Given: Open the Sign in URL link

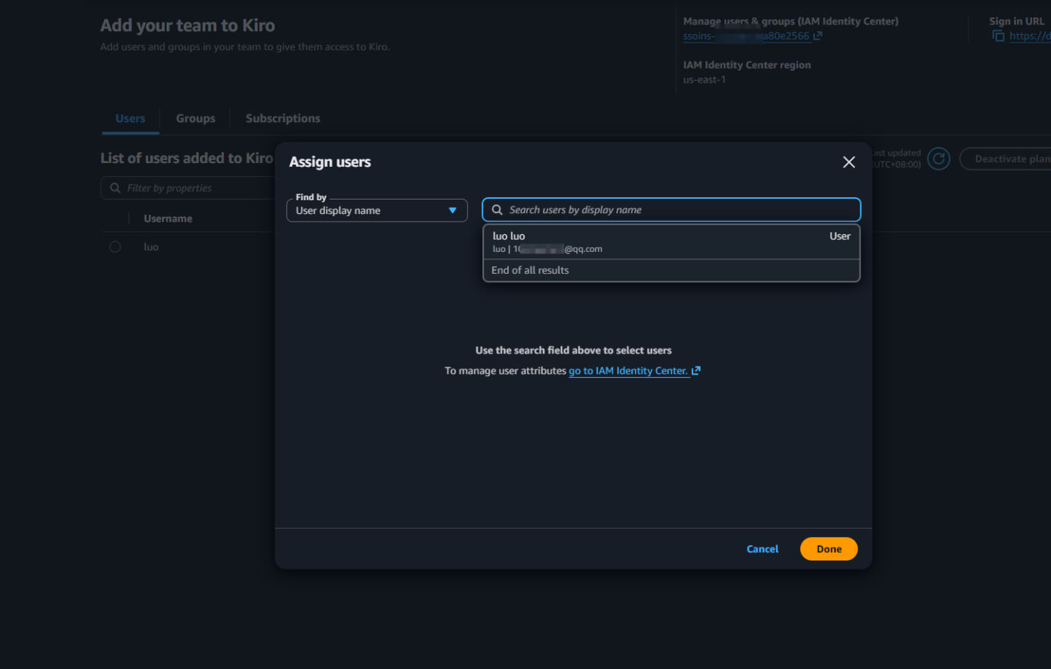Looking at the screenshot, I should (1030, 36).
